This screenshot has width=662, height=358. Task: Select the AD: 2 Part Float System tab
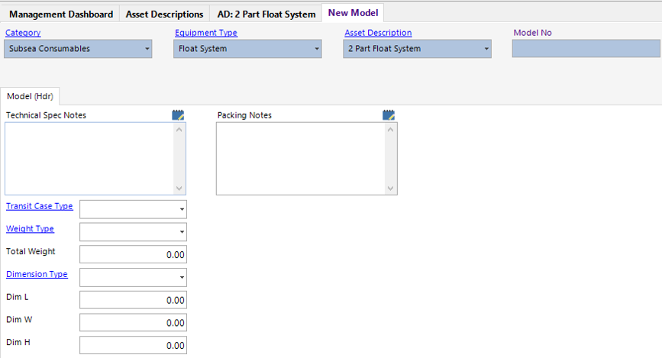coord(266,14)
